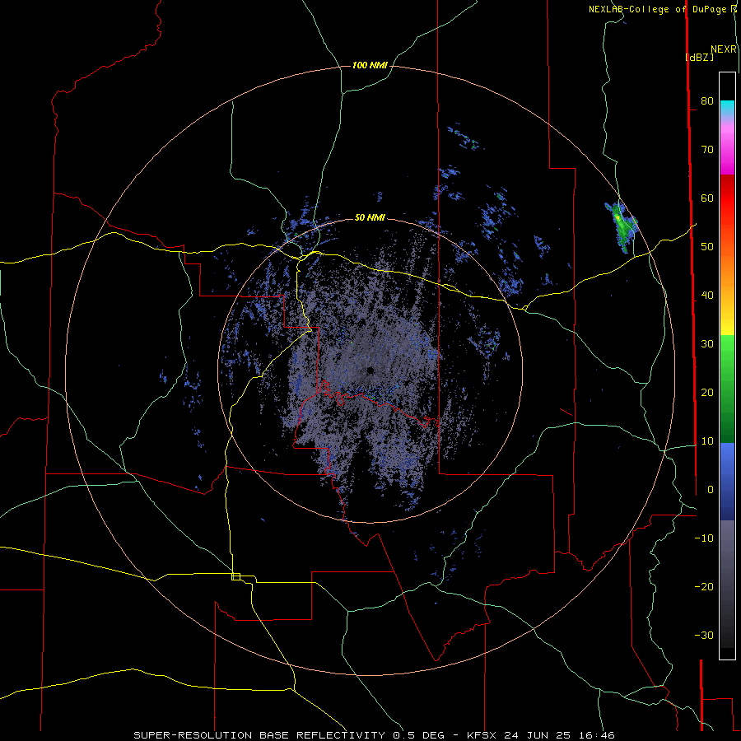Click the 80 value on the dBZ scale
Screen dimensions: 741x741
pos(707,100)
